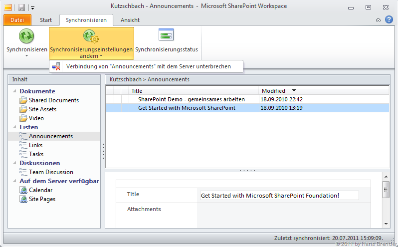Select the SharePoint Demo announcement row
Image resolution: width=398 pixels, height=247 pixels.
click(195, 99)
